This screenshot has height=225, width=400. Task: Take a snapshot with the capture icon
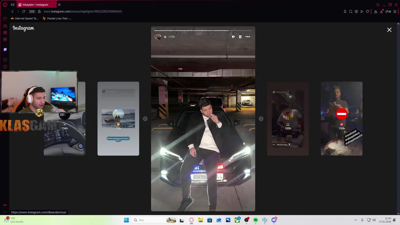351,12
